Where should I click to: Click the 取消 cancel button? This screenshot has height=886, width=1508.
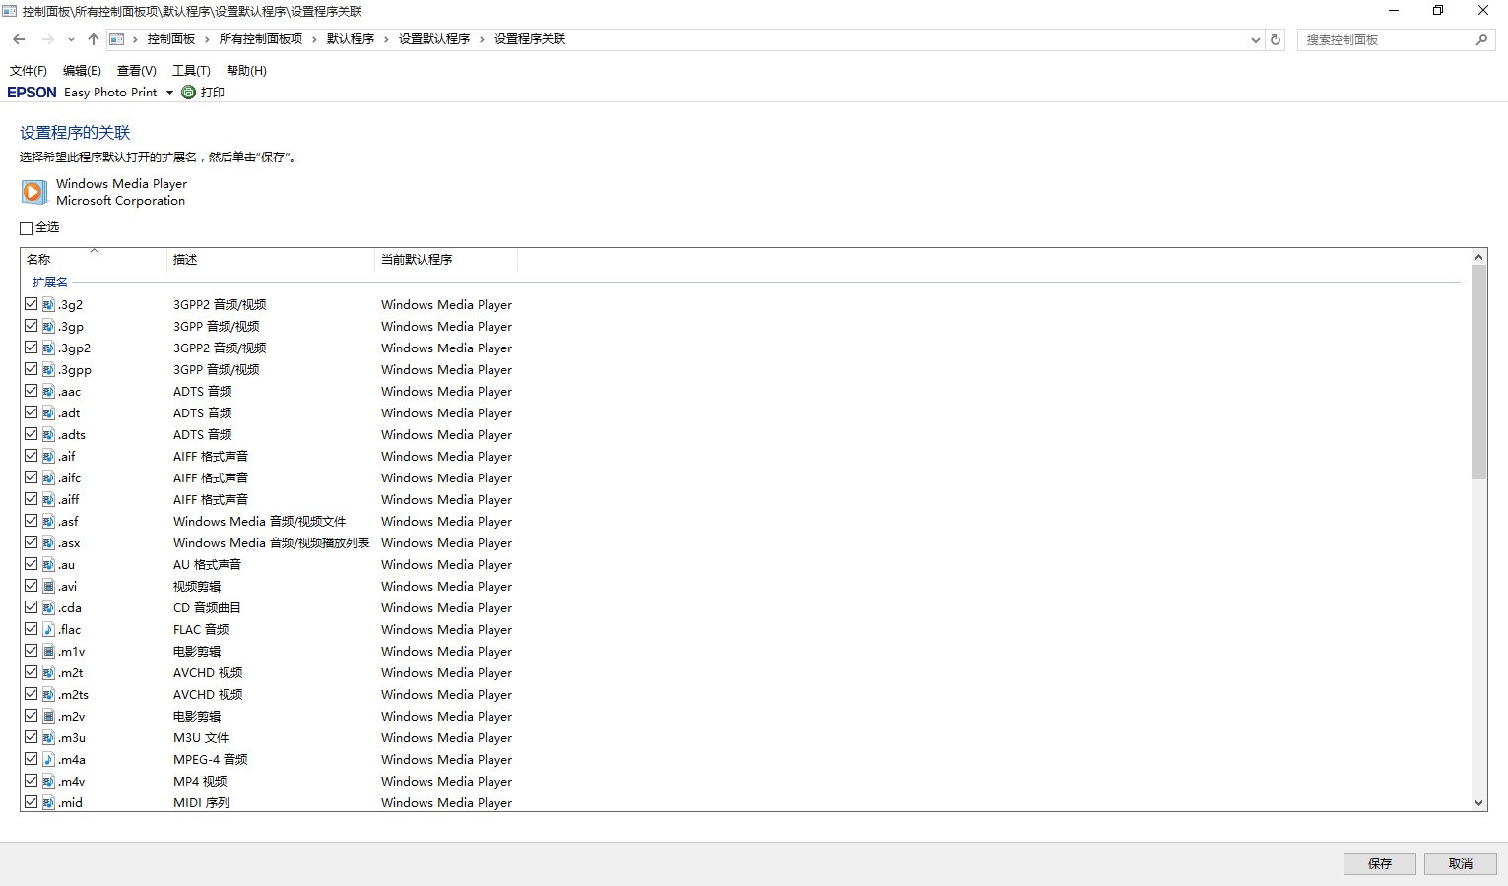(1461, 863)
